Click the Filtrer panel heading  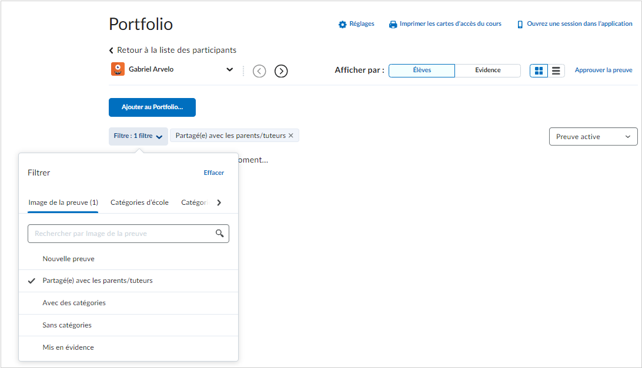pos(39,173)
